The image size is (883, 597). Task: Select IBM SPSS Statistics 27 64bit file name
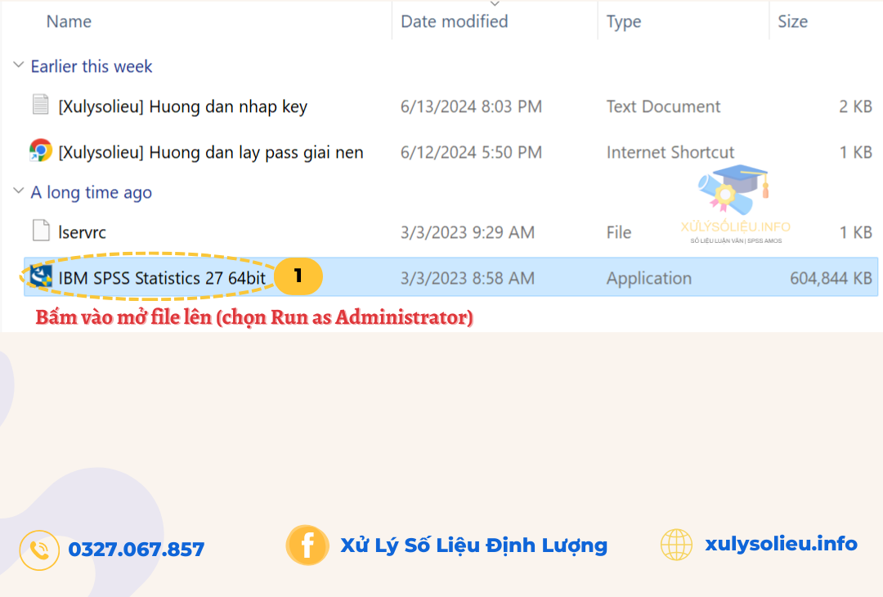pyautogui.click(x=162, y=278)
